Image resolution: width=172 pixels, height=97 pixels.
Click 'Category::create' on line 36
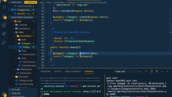point(77,17)
